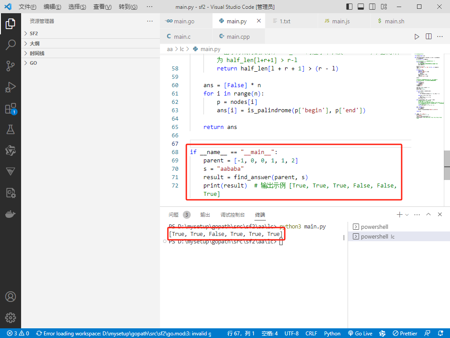Viewport: 450px width, 338px height.
Task: Click the editor vertical scrollbar thumb
Action: tap(447, 165)
